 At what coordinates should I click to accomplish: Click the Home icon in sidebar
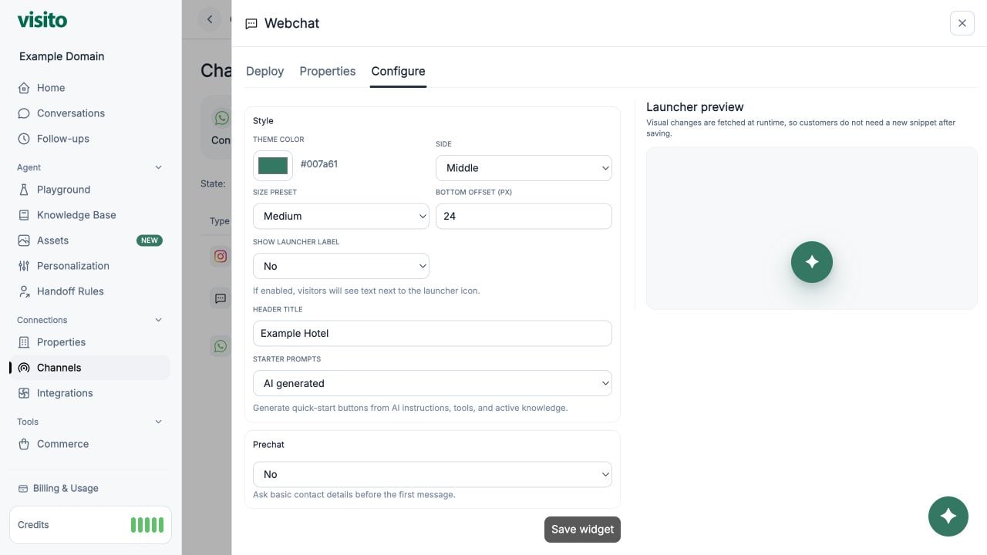tap(24, 88)
